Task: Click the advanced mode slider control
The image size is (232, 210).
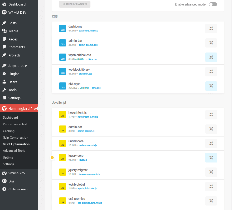Action: pos(213,4)
